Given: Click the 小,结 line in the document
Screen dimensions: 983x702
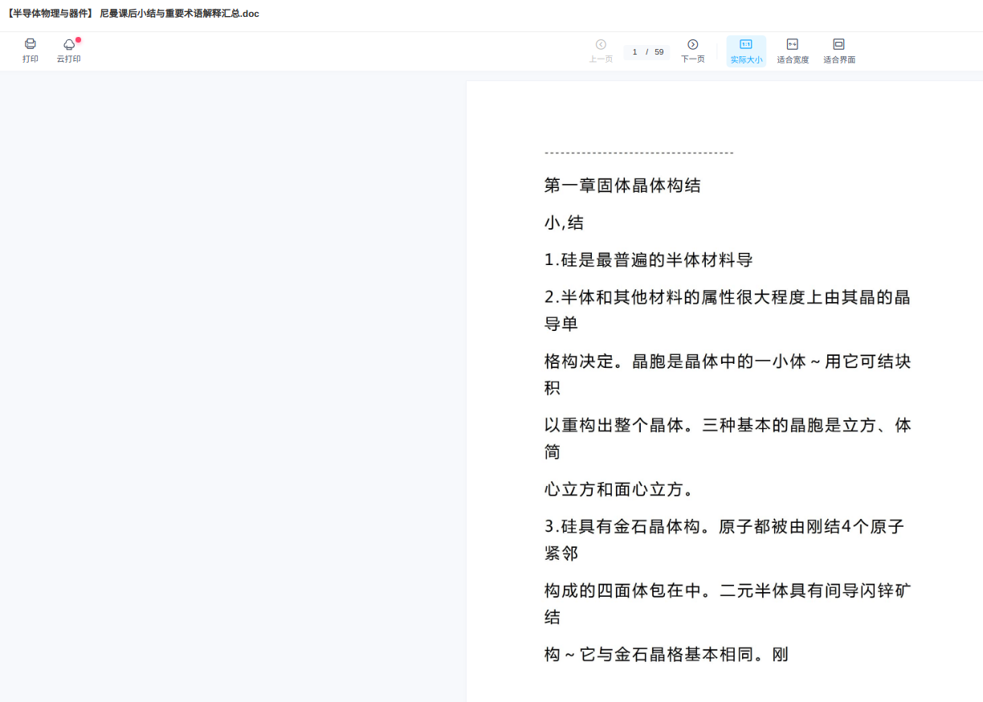Looking at the screenshot, I should 564,223.
